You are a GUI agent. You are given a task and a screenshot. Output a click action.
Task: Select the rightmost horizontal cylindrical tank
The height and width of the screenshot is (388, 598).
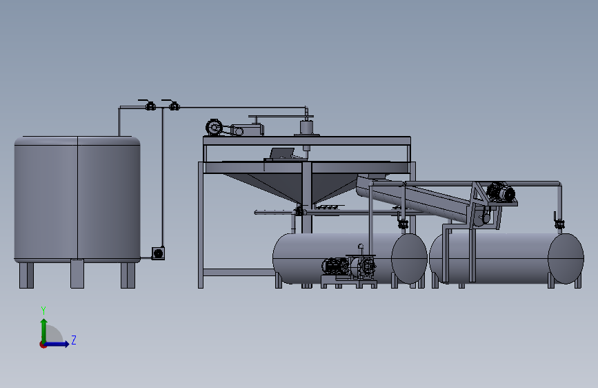[x=506, y=258]
